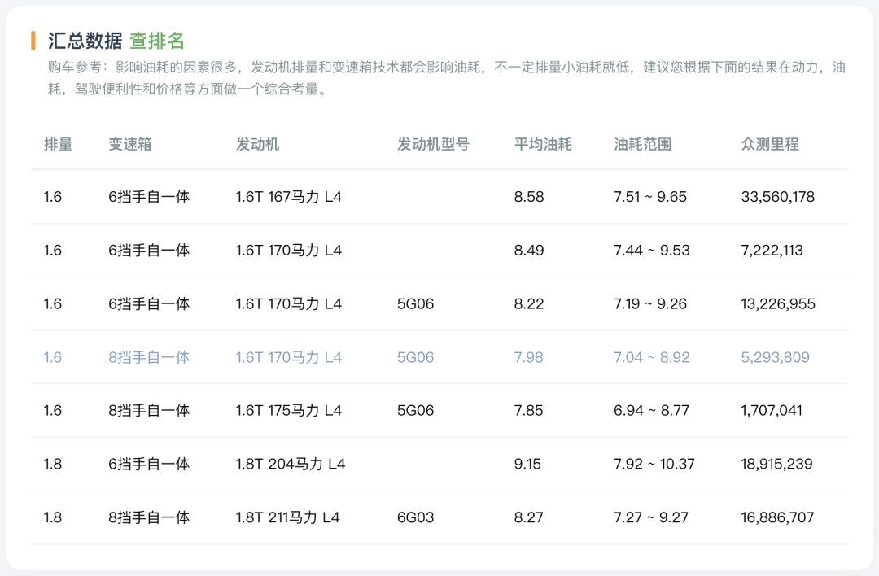
Task: Click the range 7.51 ~ 9.65
Action: 650,197
